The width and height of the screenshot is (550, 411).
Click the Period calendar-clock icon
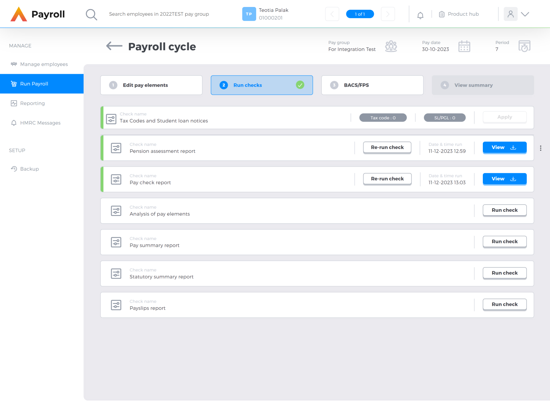click(524, 46)
